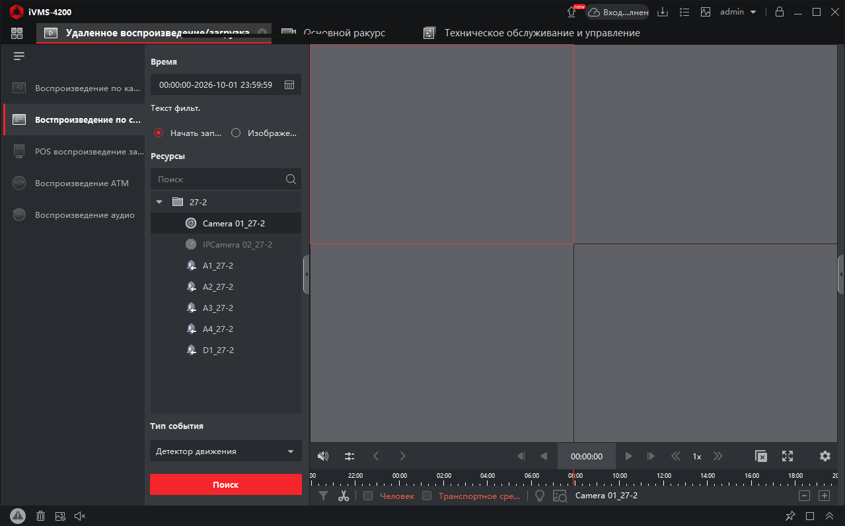Viewport: 845px width, 526px height.
Task: Enable the 'Транспортное сре...' checkbox
Action: (427, 496)
